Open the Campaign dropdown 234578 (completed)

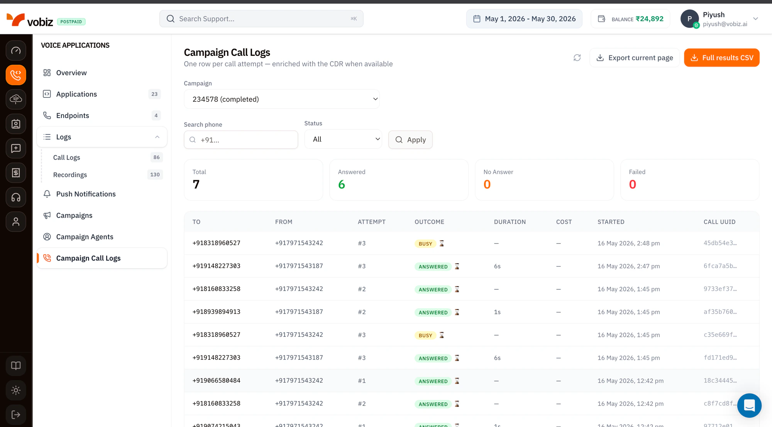[x=282, y=99]
